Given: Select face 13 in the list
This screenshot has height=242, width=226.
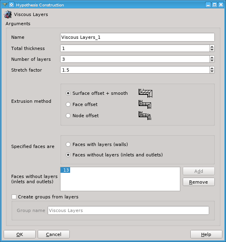Looking at the screenshot, I should click(65, 170).
